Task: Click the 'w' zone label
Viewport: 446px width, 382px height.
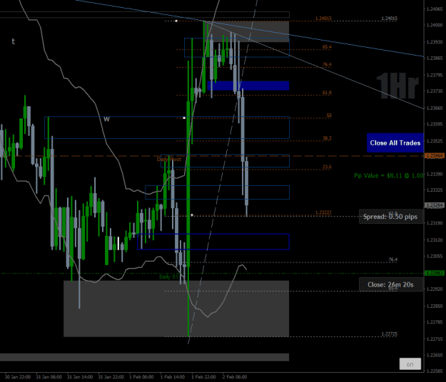Action: pos(106,119)
